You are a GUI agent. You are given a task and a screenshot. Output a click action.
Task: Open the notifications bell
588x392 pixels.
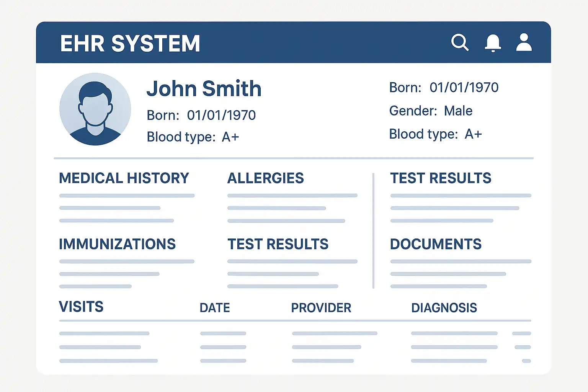point(493,42)
